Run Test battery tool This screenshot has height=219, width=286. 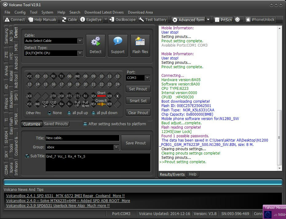click(x=153, y=19)
